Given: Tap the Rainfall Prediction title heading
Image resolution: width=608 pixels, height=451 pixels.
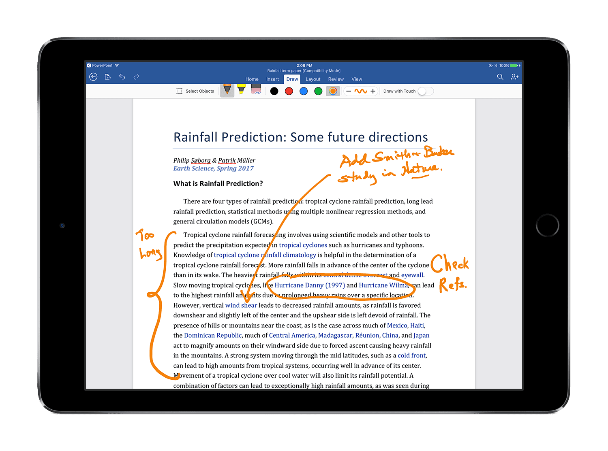Looking at the screenshot, I should [301, 137].
